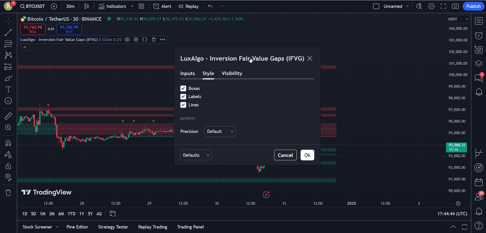
Task: Open the ruler measure tool
Action: click(8, 116)
